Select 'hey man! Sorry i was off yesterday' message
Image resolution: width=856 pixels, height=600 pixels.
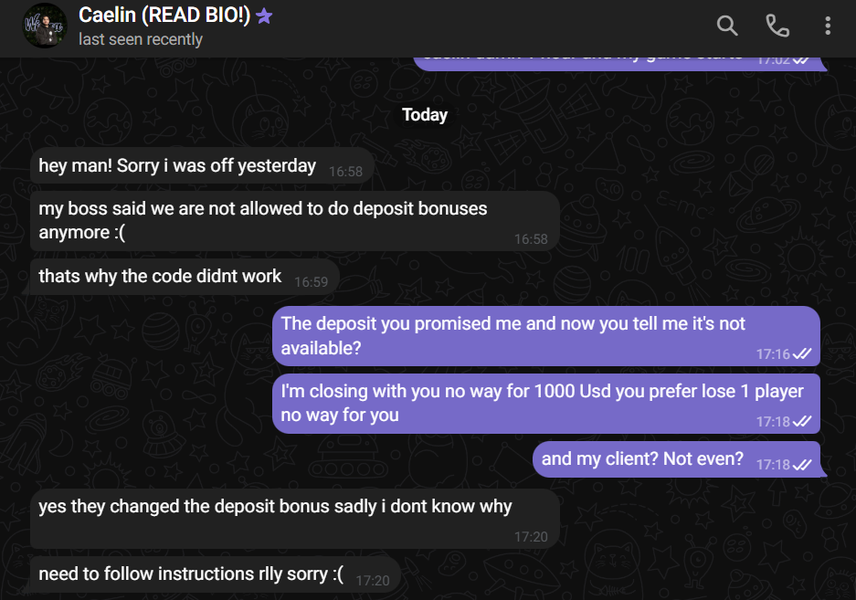coord(177,166)
